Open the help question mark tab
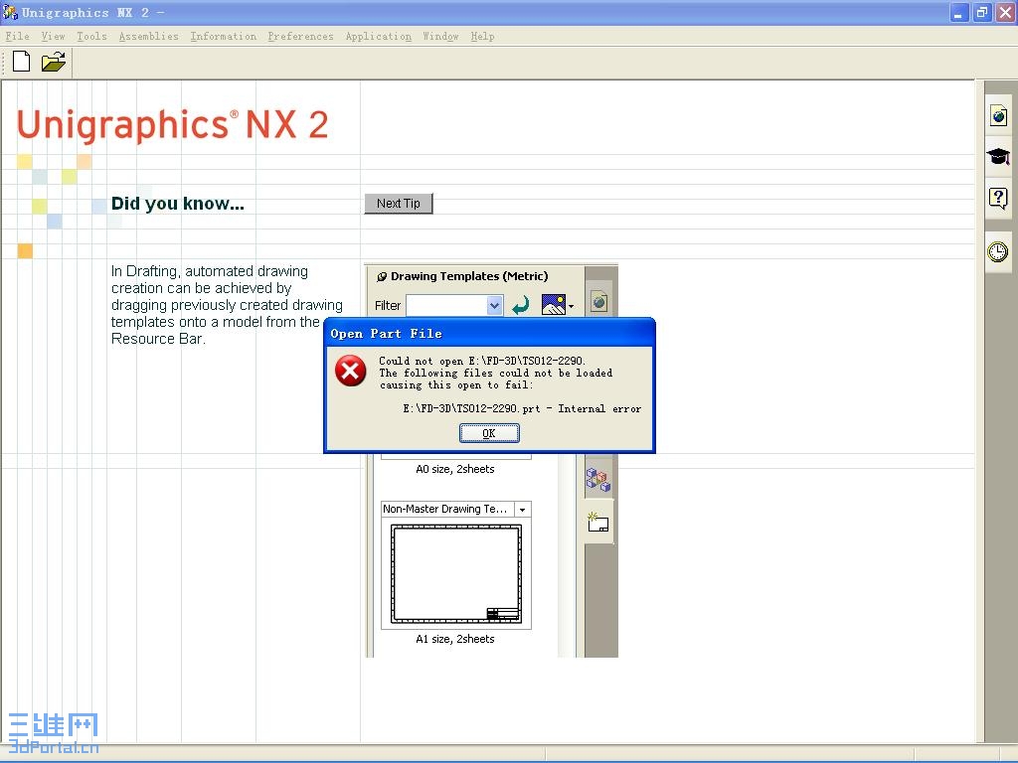This screenshot has width=1018, height=763. [998, 198]
